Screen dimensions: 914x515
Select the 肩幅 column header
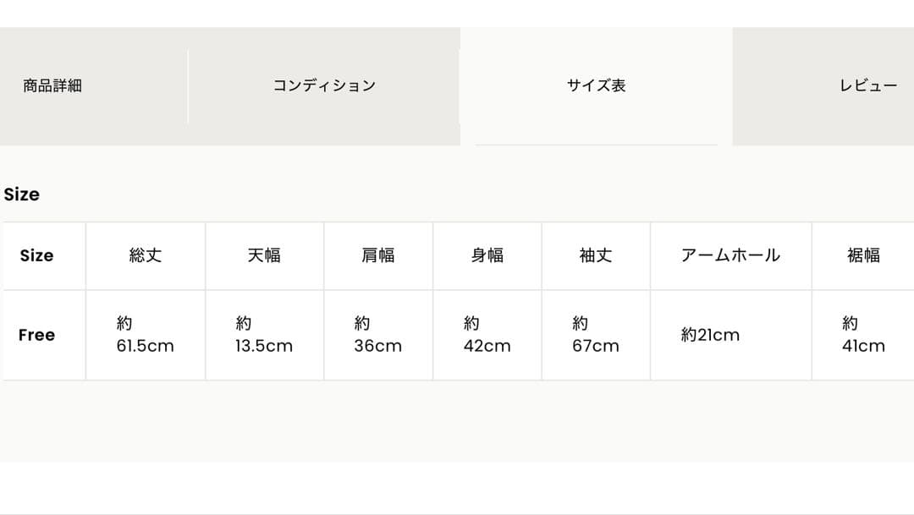coord(377,255)
